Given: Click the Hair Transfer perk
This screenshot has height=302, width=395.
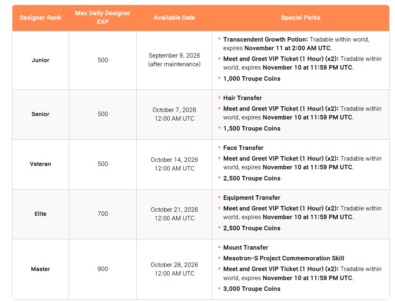Looking at the screenshot, I should pyautogui.click(x=243, y=98).
